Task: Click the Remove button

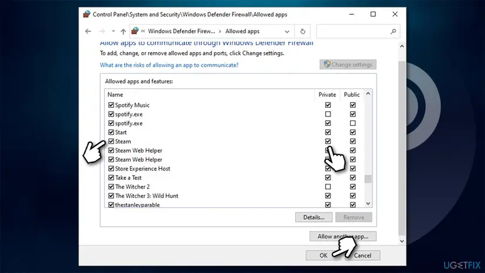Action: click(354, 217)
